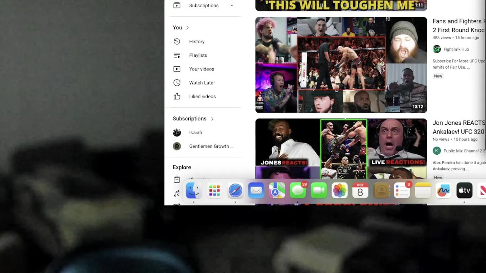Go to the Public Mix Channel name
The width and height of the screenshot is (486, 273).
464,151
